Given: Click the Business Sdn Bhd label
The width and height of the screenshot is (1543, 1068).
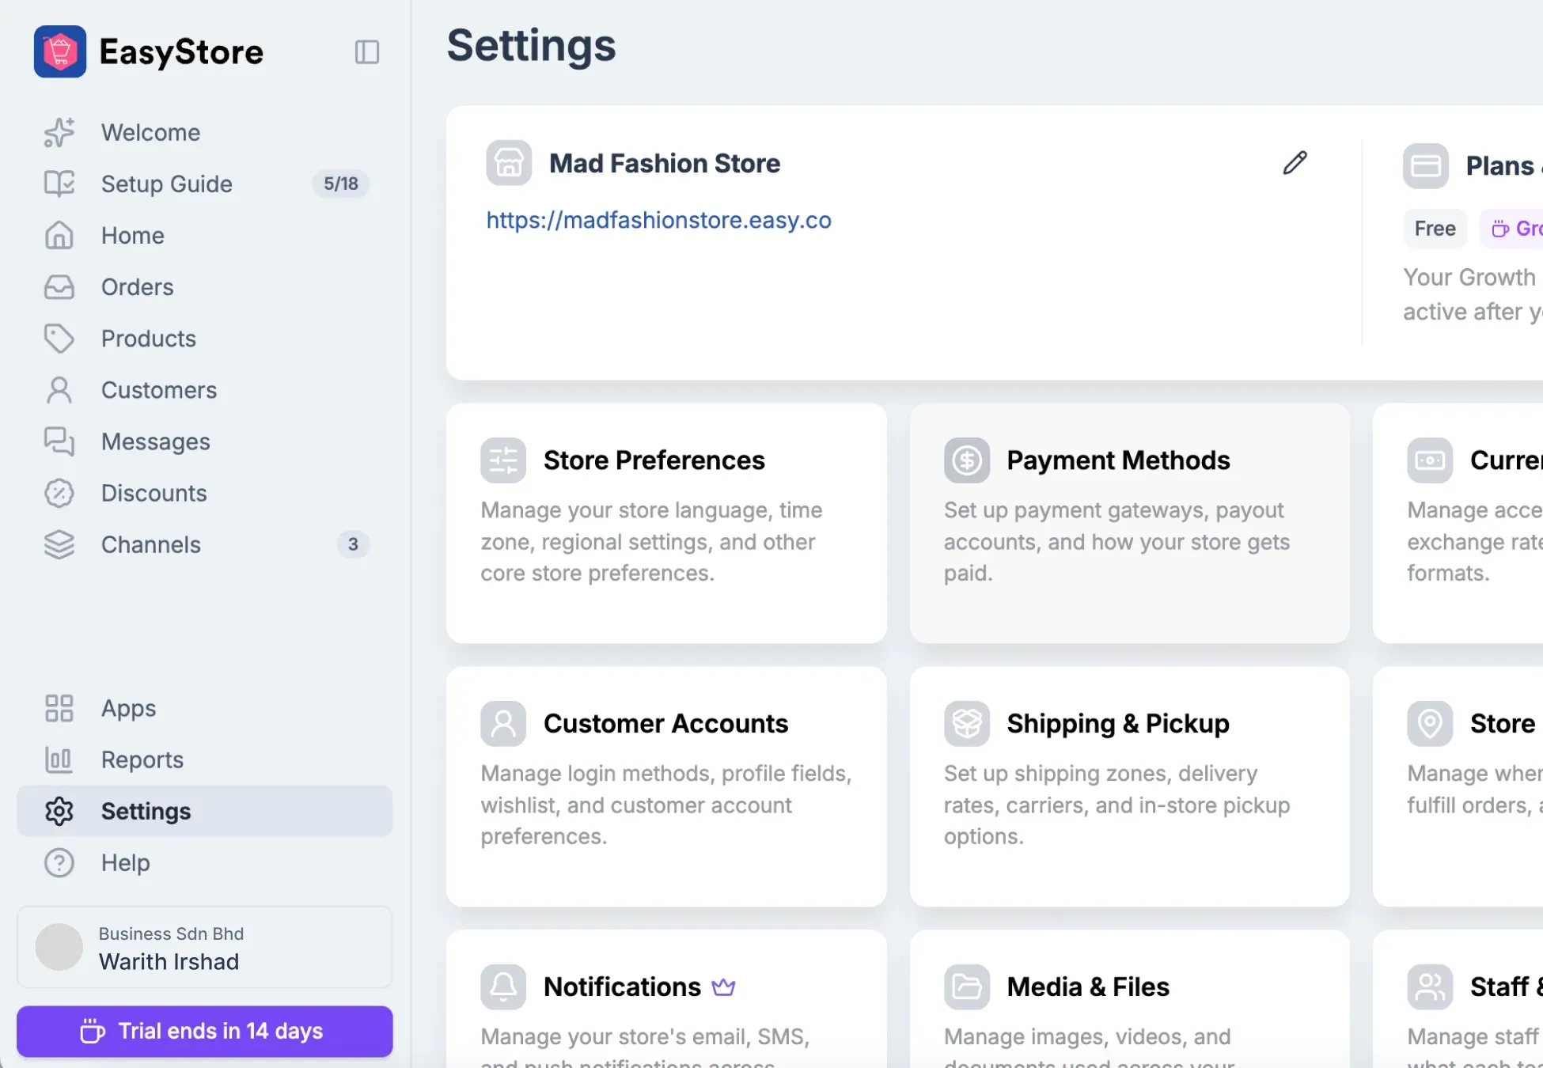Looking at the screenshot, I should 171,934.
